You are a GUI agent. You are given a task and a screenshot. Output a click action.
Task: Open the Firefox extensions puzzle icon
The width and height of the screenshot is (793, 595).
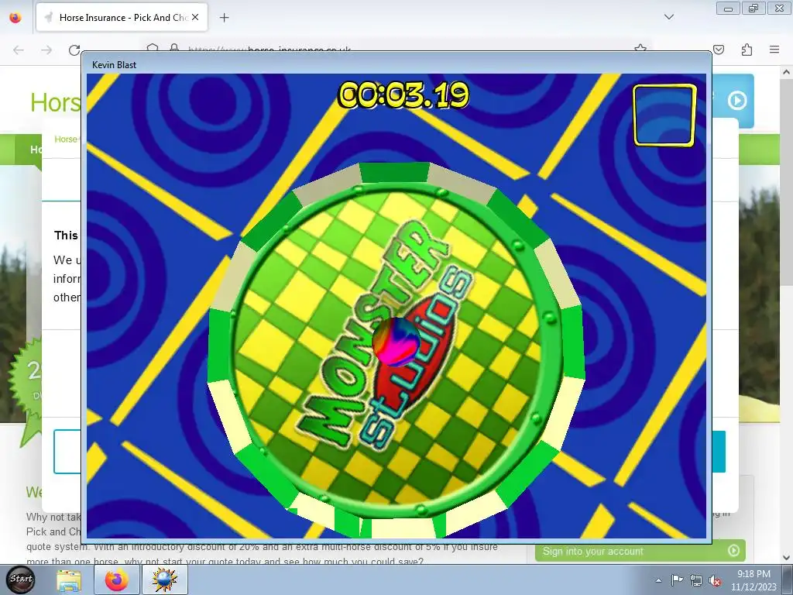(747, 50)
